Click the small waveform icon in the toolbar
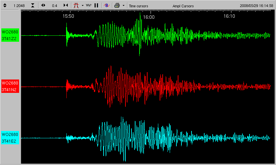The height and width of the screenshot is (165, 276). pyautogui.click(x=89, y=5)
